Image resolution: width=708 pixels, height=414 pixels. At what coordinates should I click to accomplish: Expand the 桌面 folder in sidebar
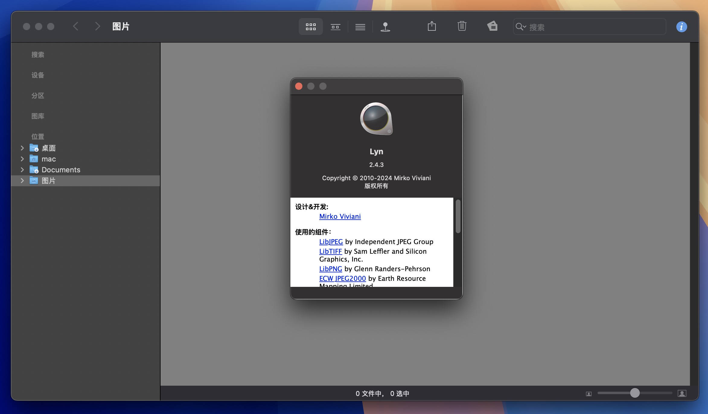pos(22,148)
